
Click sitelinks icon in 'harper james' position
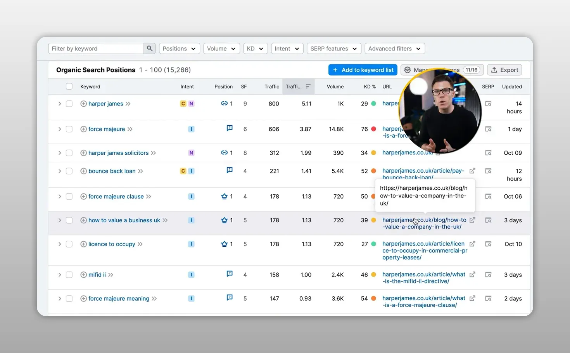coord(224,104)
